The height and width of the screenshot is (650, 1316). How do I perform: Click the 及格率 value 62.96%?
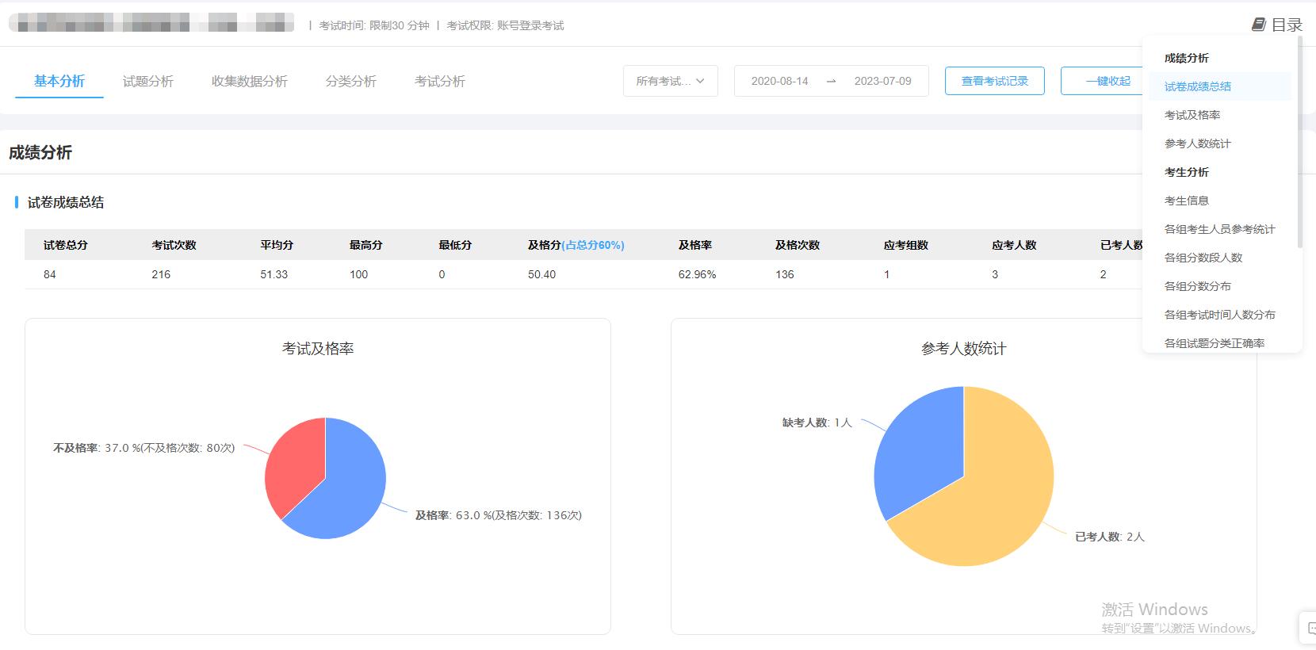coord(697,274)
